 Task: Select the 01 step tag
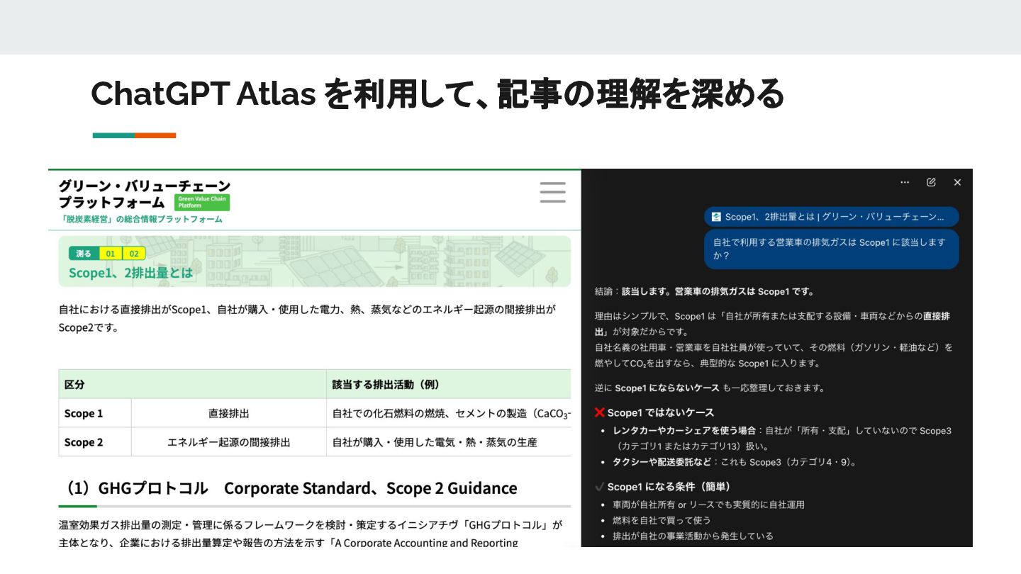[110, 254]
